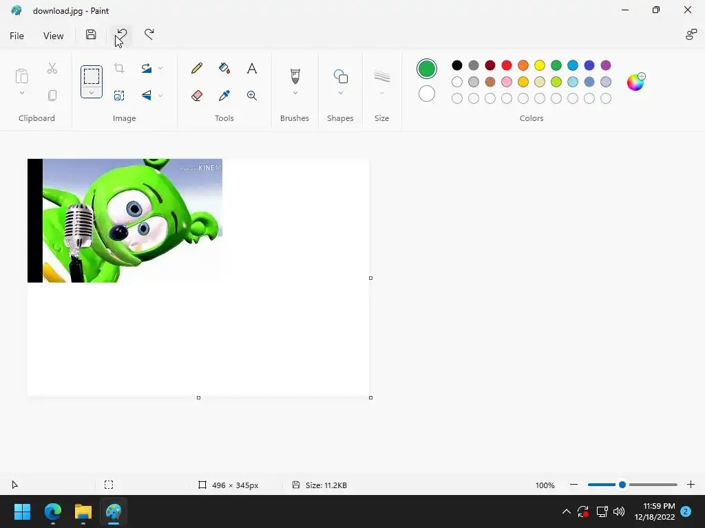The height and width of the screenshot is (528, 705).
Task: Click the canvas right-edge resize handle
Action: [x=370, y=278]
